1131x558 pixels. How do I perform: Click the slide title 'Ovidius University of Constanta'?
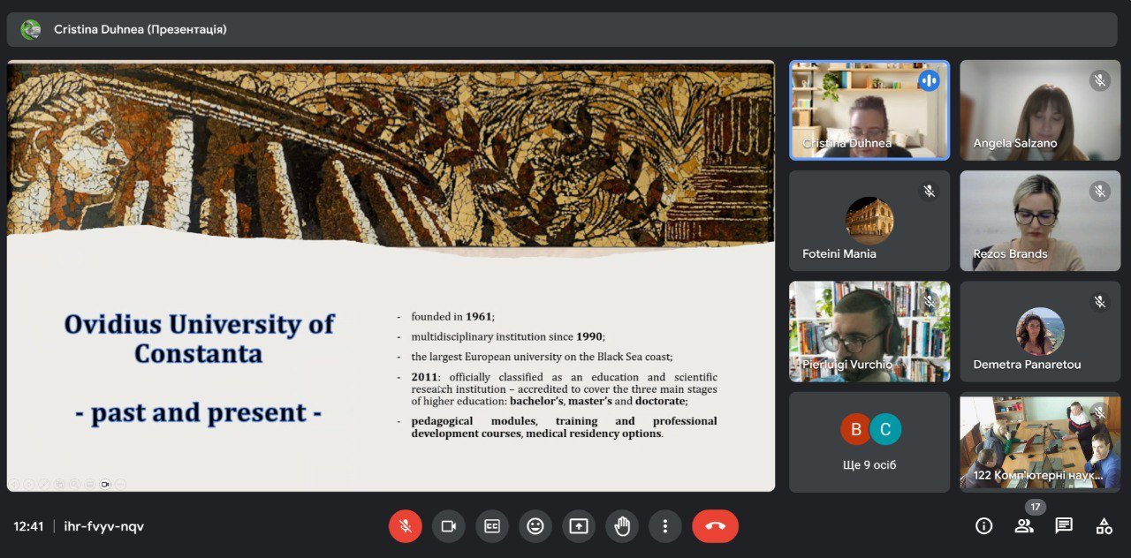point(199,339)
